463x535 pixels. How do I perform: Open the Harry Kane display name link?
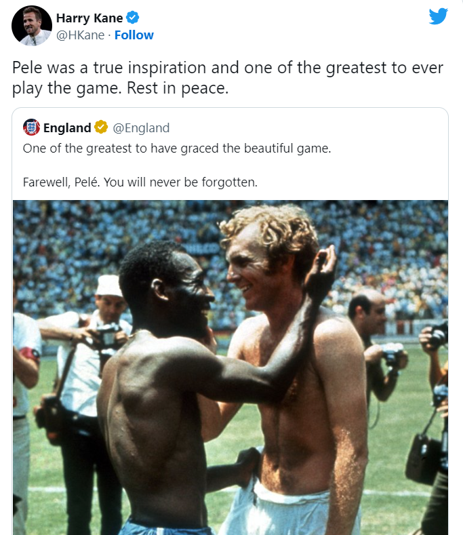point(89,18)
